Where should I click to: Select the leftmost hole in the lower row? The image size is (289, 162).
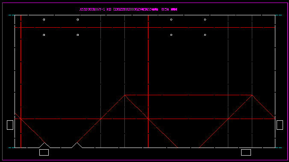coord(44,35)
